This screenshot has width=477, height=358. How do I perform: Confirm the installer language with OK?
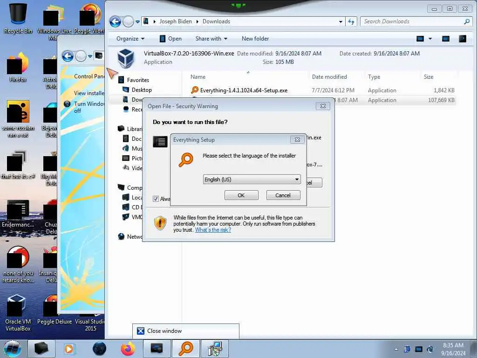[x=241, y=195]
